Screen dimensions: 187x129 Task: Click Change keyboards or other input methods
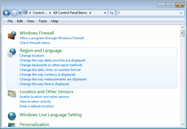click(x=51, y=65)
